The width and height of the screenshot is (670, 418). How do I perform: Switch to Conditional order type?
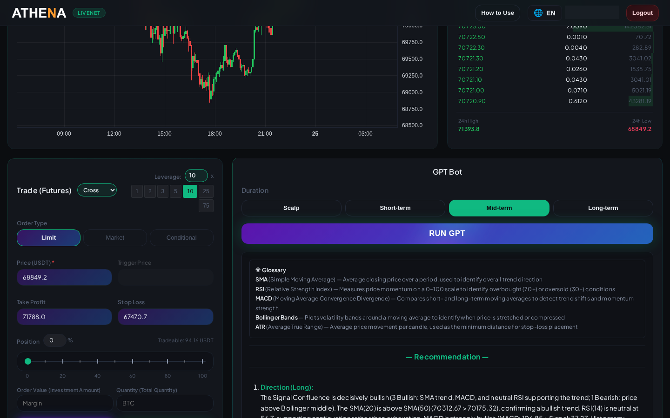click(x=181, y=237)
